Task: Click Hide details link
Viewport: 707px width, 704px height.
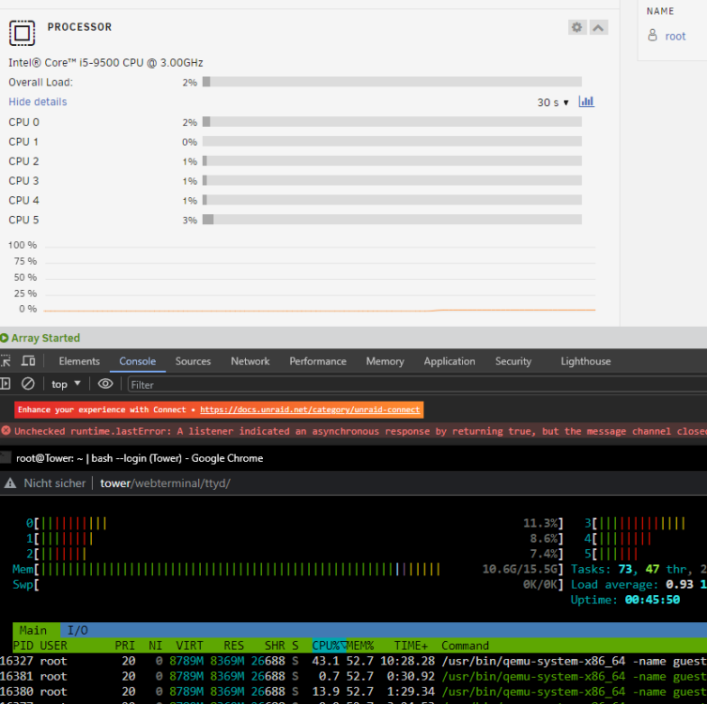Action: pyautogui.click(x=38, y=102)
